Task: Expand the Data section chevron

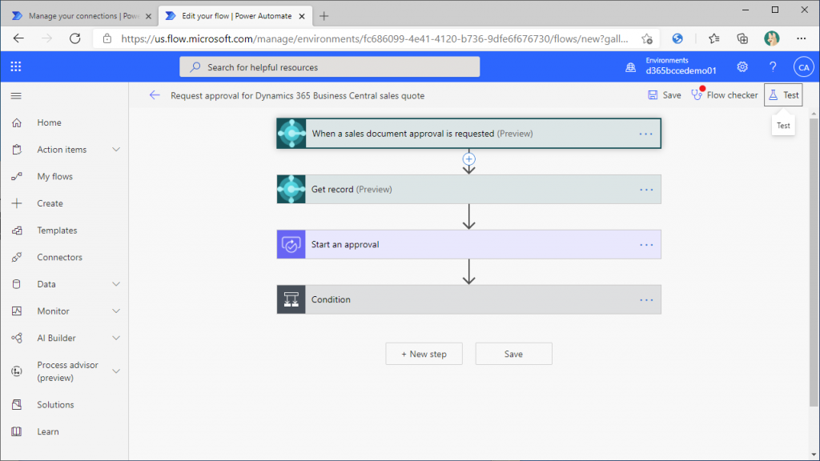Action: pyautogui.click(x=116, y=284)
